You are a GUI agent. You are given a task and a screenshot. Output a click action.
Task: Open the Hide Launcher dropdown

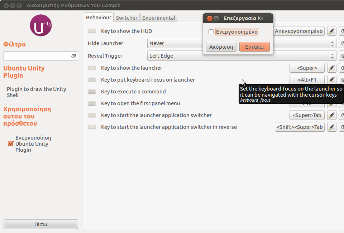point(242,43)
